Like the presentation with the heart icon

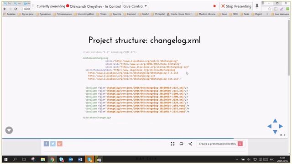point(9,130)
